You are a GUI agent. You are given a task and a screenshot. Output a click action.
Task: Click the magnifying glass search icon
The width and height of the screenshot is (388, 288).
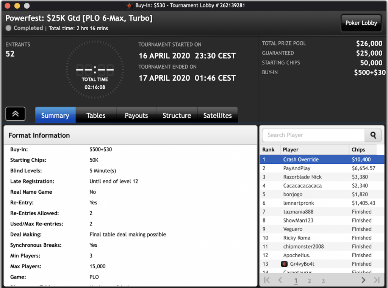(x=373, y=135)
